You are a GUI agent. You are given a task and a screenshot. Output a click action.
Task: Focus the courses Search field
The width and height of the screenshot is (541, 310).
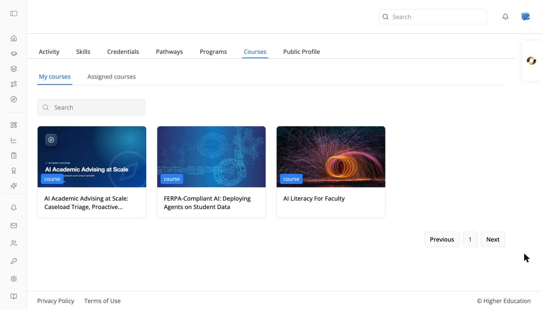[91, 107]
